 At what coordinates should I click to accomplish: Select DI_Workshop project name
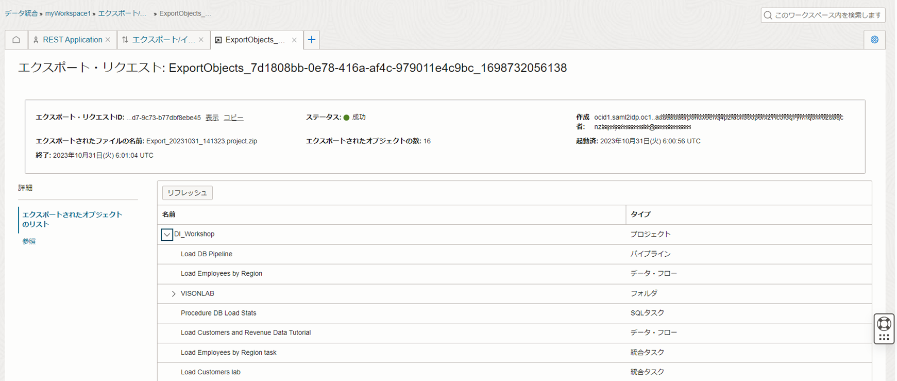point(194,234)
